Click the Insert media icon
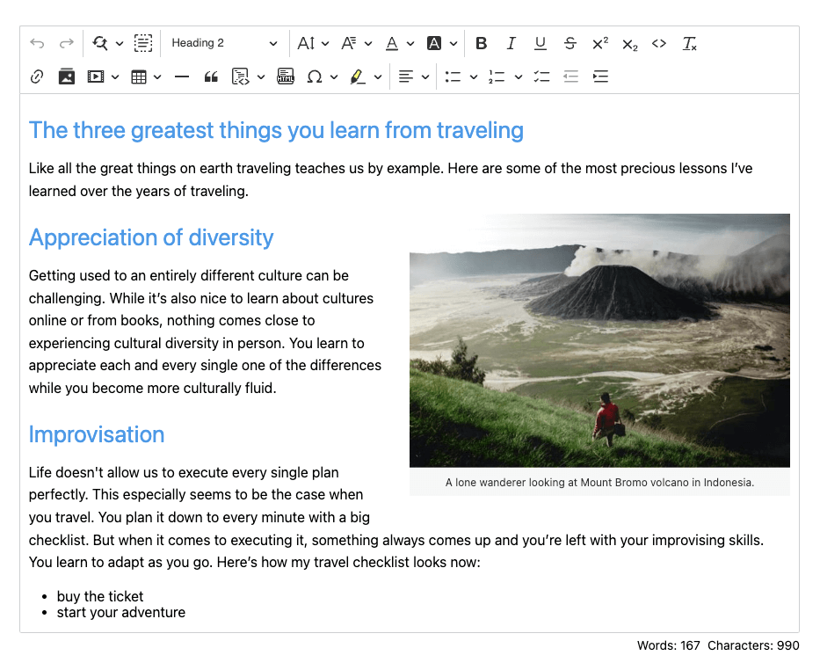The height and width of the screenshot is (670, 820). 95,76
